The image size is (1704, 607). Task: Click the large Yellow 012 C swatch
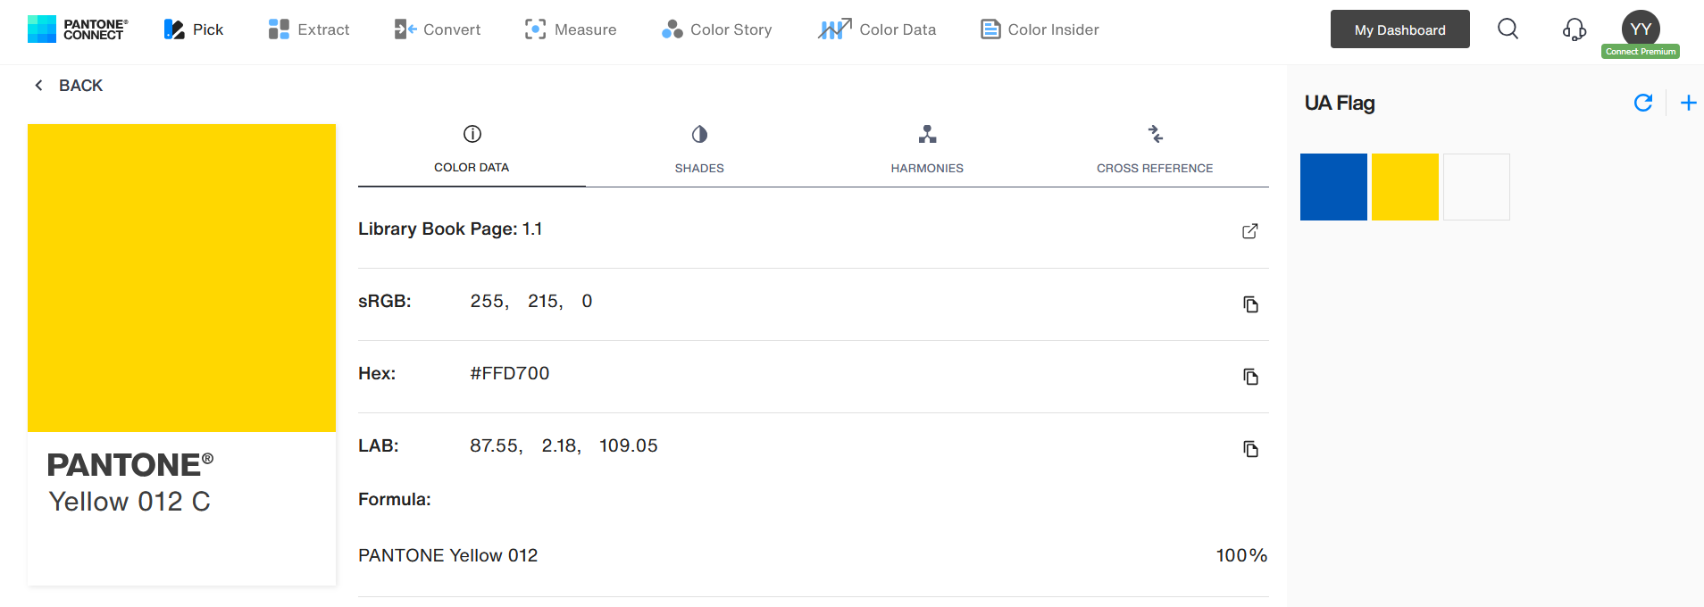coord(181,278)
